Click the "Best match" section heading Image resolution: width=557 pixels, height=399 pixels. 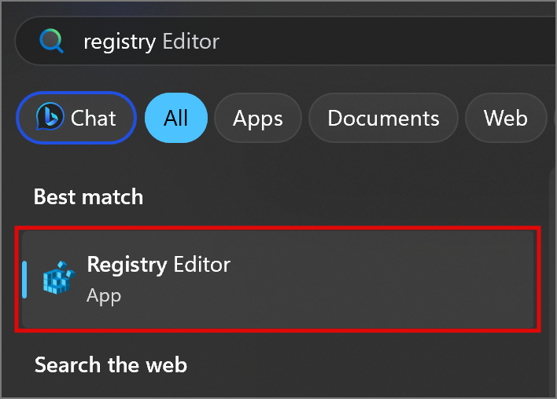88,196
